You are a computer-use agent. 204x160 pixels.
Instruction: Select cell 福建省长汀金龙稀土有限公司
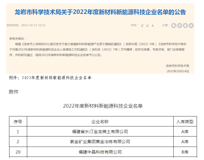click(100, 131)
